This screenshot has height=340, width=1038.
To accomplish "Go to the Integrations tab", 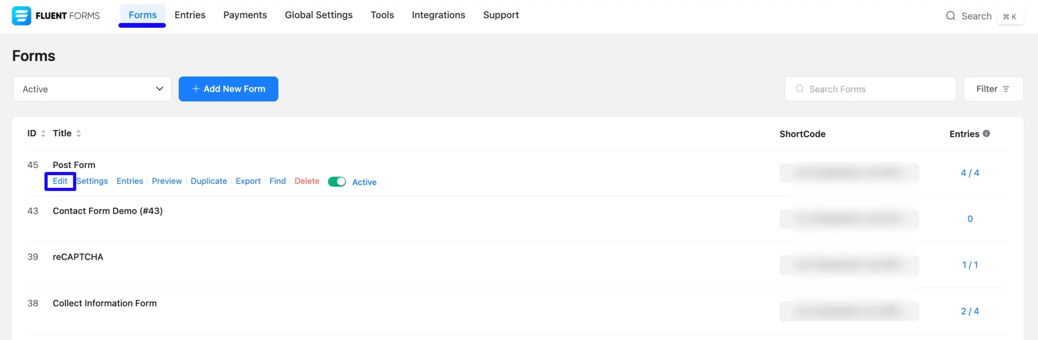I will click(438, 15).
